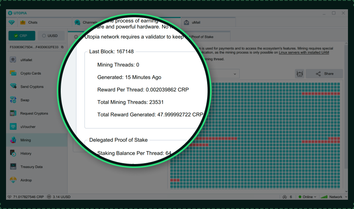Select the UUSD currency toggle

click(x=51, y=36)
